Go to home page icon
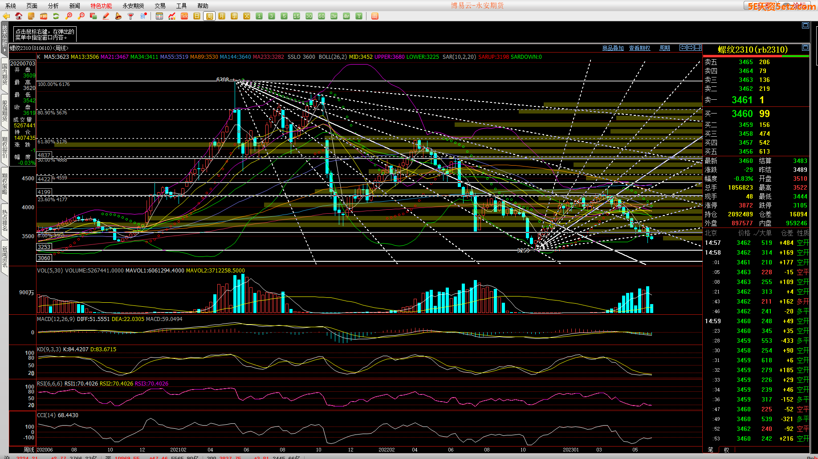This screenshot has height=459, width=818. click(19, 16)
